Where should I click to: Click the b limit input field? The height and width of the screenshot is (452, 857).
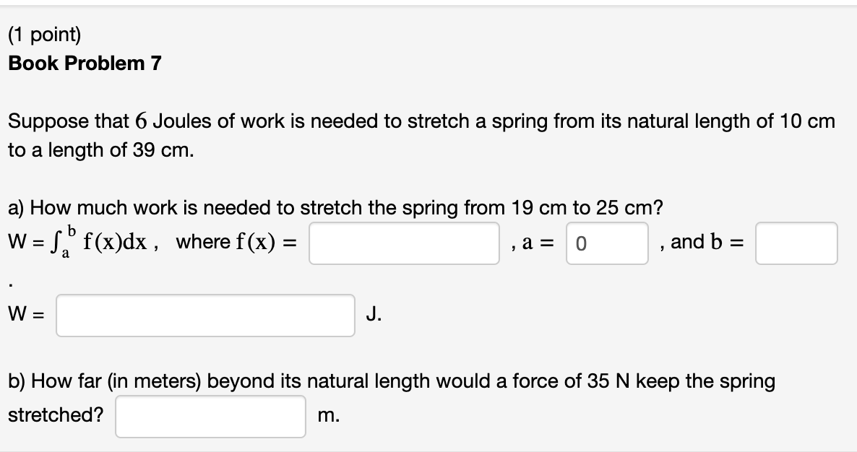(x=796, y=244)
